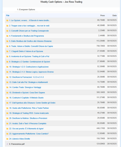The image size is (121, 147).
Task: Open '6. Trade, Valore e Debito' folder link
Action: point(31,46)
